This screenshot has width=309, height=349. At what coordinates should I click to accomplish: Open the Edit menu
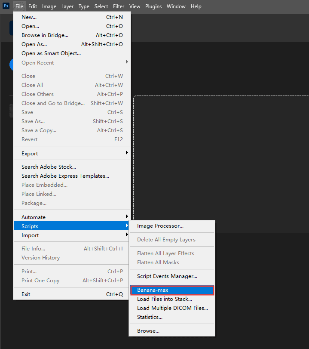point(33,6)
